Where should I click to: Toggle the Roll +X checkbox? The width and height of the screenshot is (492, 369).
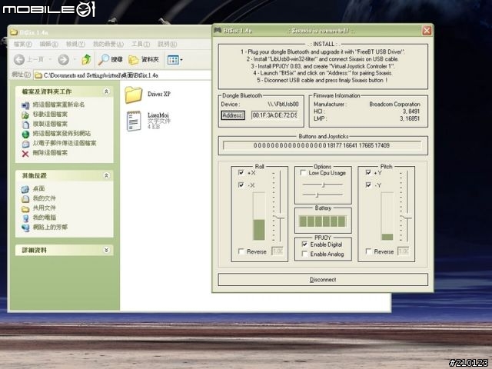pyautogui.click(x=241, y=172)
